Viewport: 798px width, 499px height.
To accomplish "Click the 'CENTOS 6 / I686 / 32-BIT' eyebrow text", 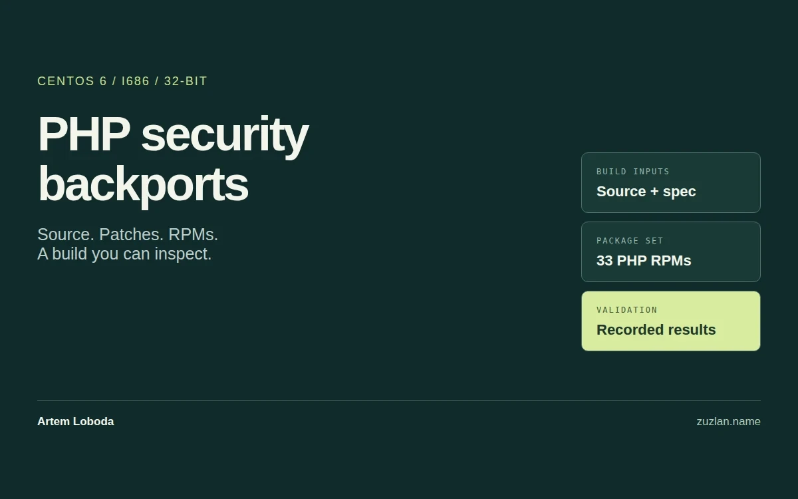I will click(x=122, y=81).
